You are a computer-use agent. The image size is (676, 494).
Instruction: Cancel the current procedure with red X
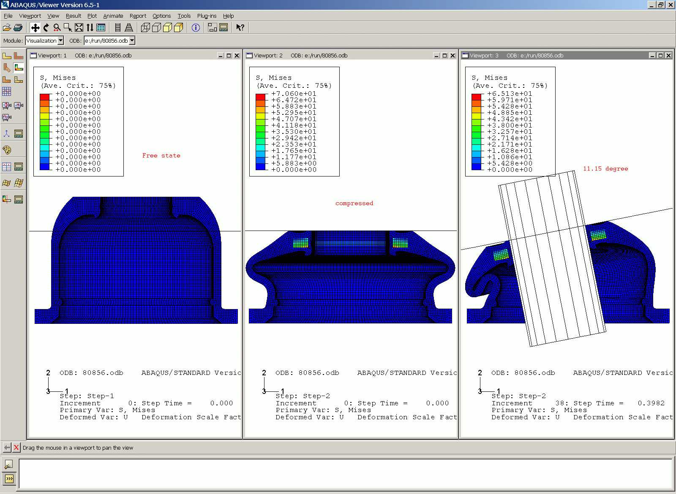point(16,448)
